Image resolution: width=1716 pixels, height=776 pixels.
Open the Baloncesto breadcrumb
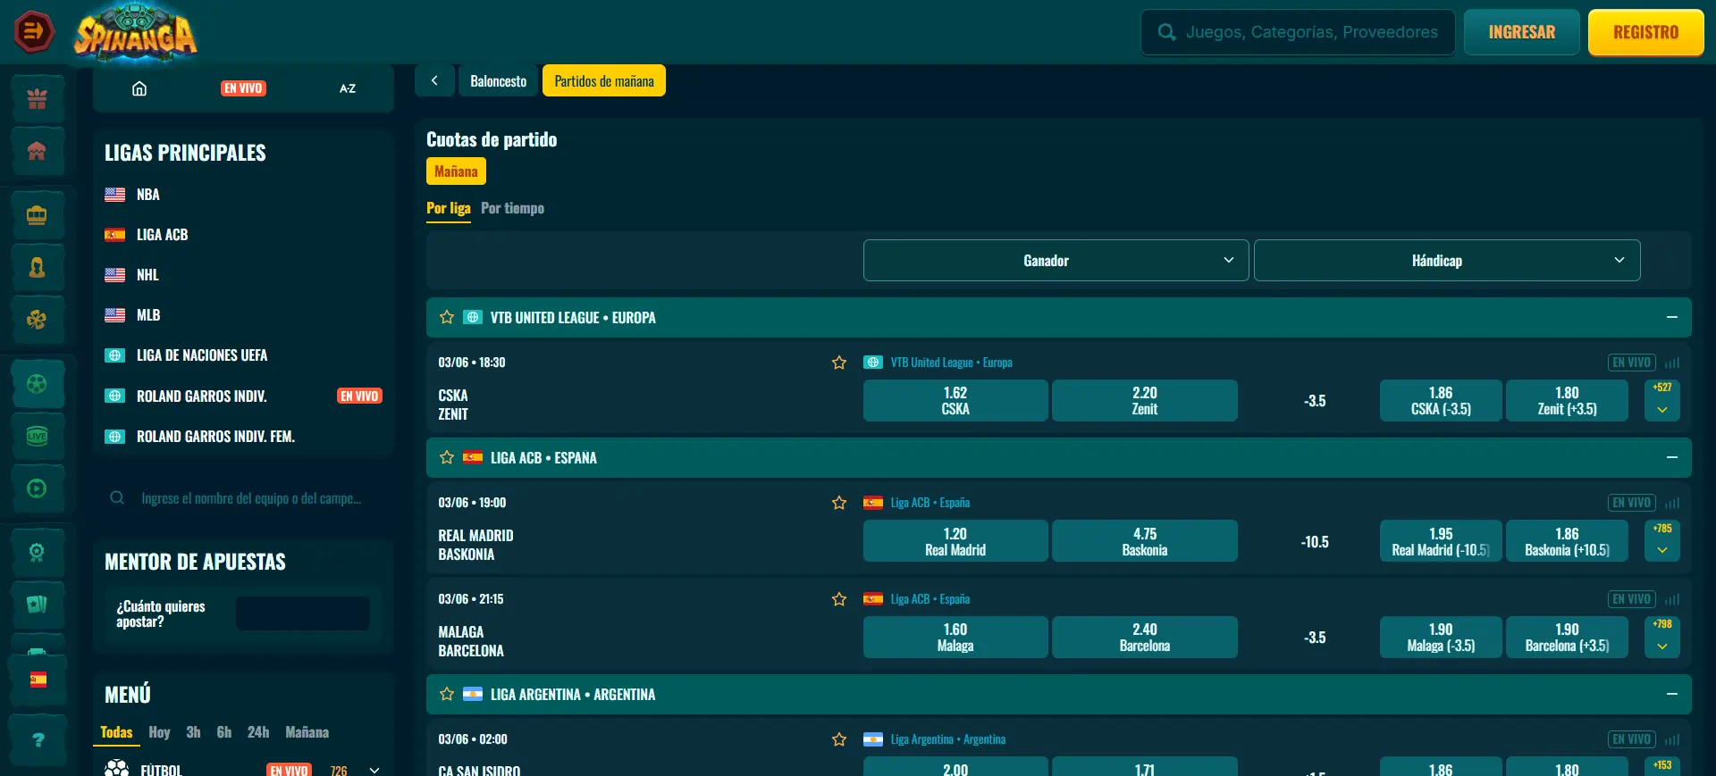pos(499,80)
